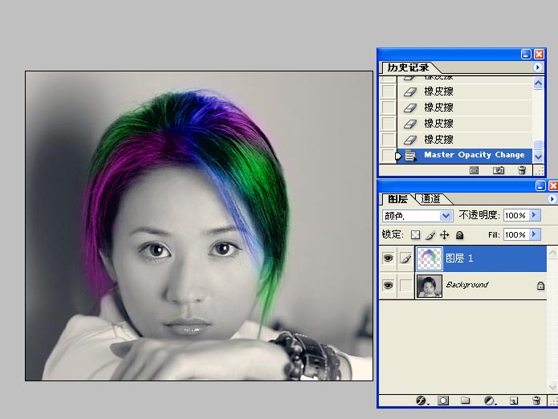Click the document icon beside Master Opacity Change
The width and height of the screenshot is (558, 419).
tap(410, 156)
